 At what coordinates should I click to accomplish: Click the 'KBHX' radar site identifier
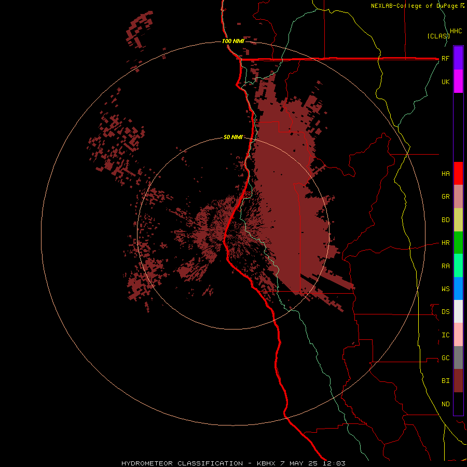tap(267, 463)
